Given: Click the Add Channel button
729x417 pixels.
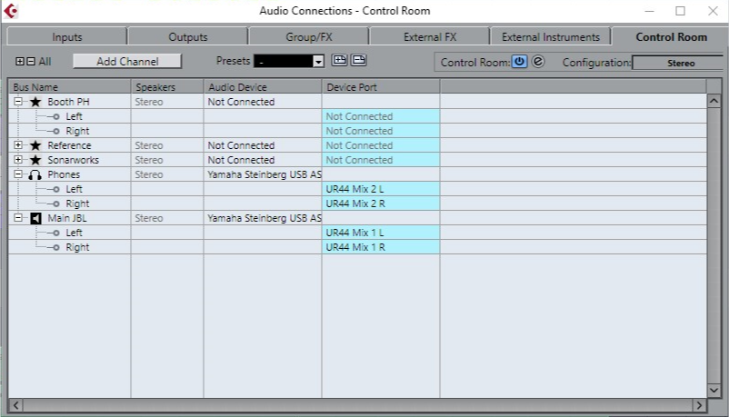Looking at the screenshot, I should 127,62.
